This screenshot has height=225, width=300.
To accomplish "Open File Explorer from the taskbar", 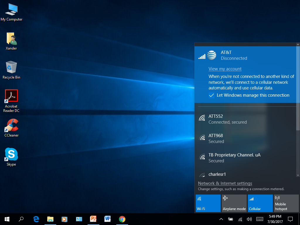I will click(x=50, y=219).
